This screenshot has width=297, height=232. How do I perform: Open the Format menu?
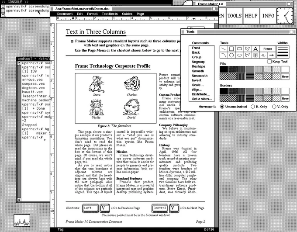[x=92, y=14]
